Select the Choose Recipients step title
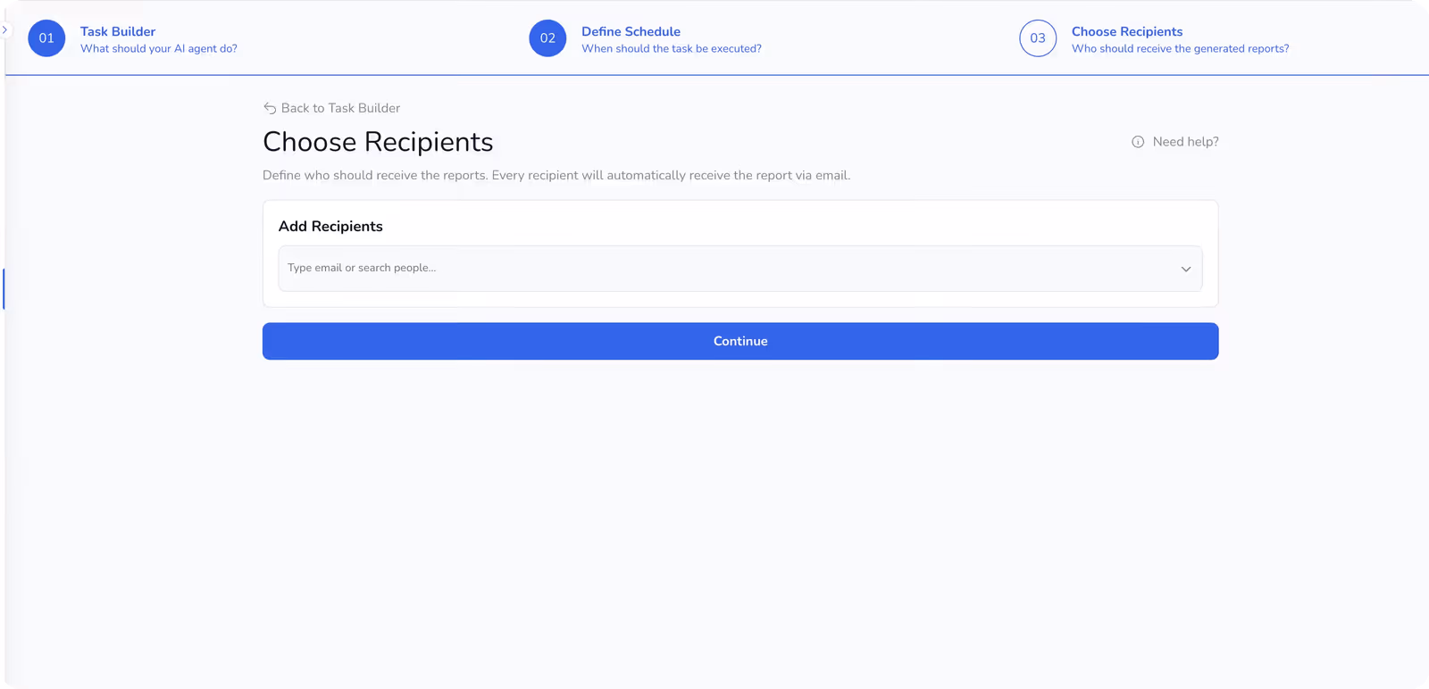Image resolution: width=1429 pixels, height=689 pixels. tap(1127, 31)
